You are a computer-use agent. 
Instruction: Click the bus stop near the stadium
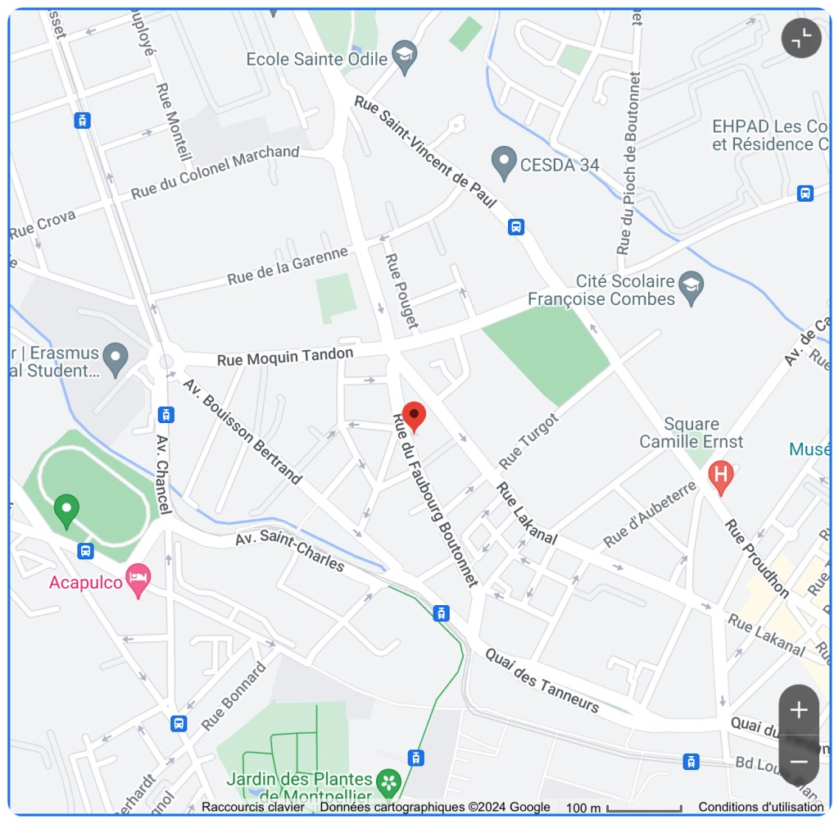(85, 551)
